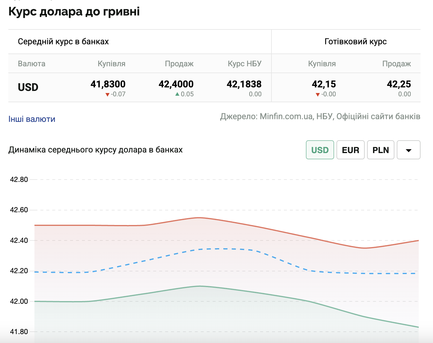
Task: Click the red down arrow under 42,15
Action: (317, 95)
